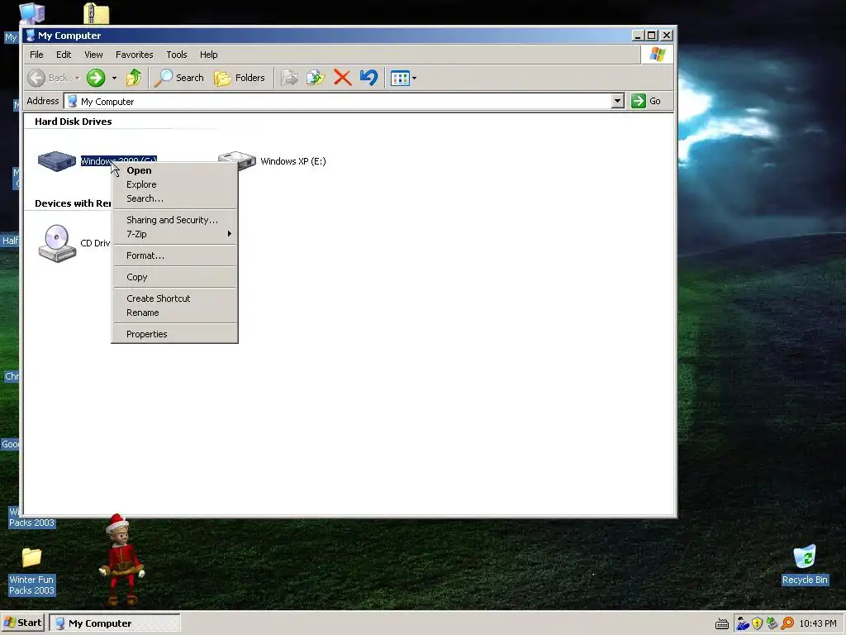Expand the 7-Zip submenu
Image resolution: width=846 pixels, height=635 pixels.
(174, 234)
